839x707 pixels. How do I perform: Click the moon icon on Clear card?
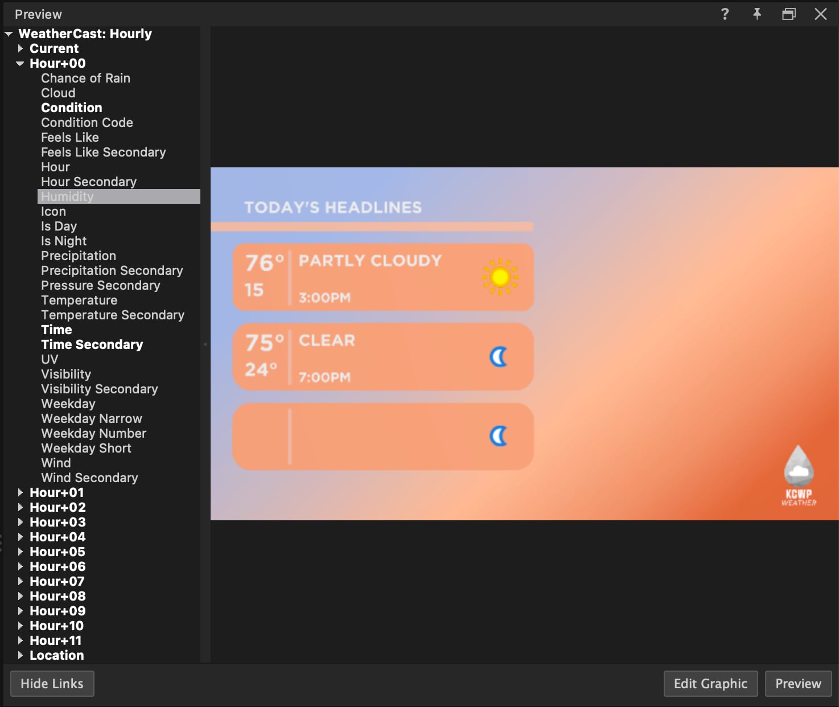pyautogui.click(x=499, y=357)
